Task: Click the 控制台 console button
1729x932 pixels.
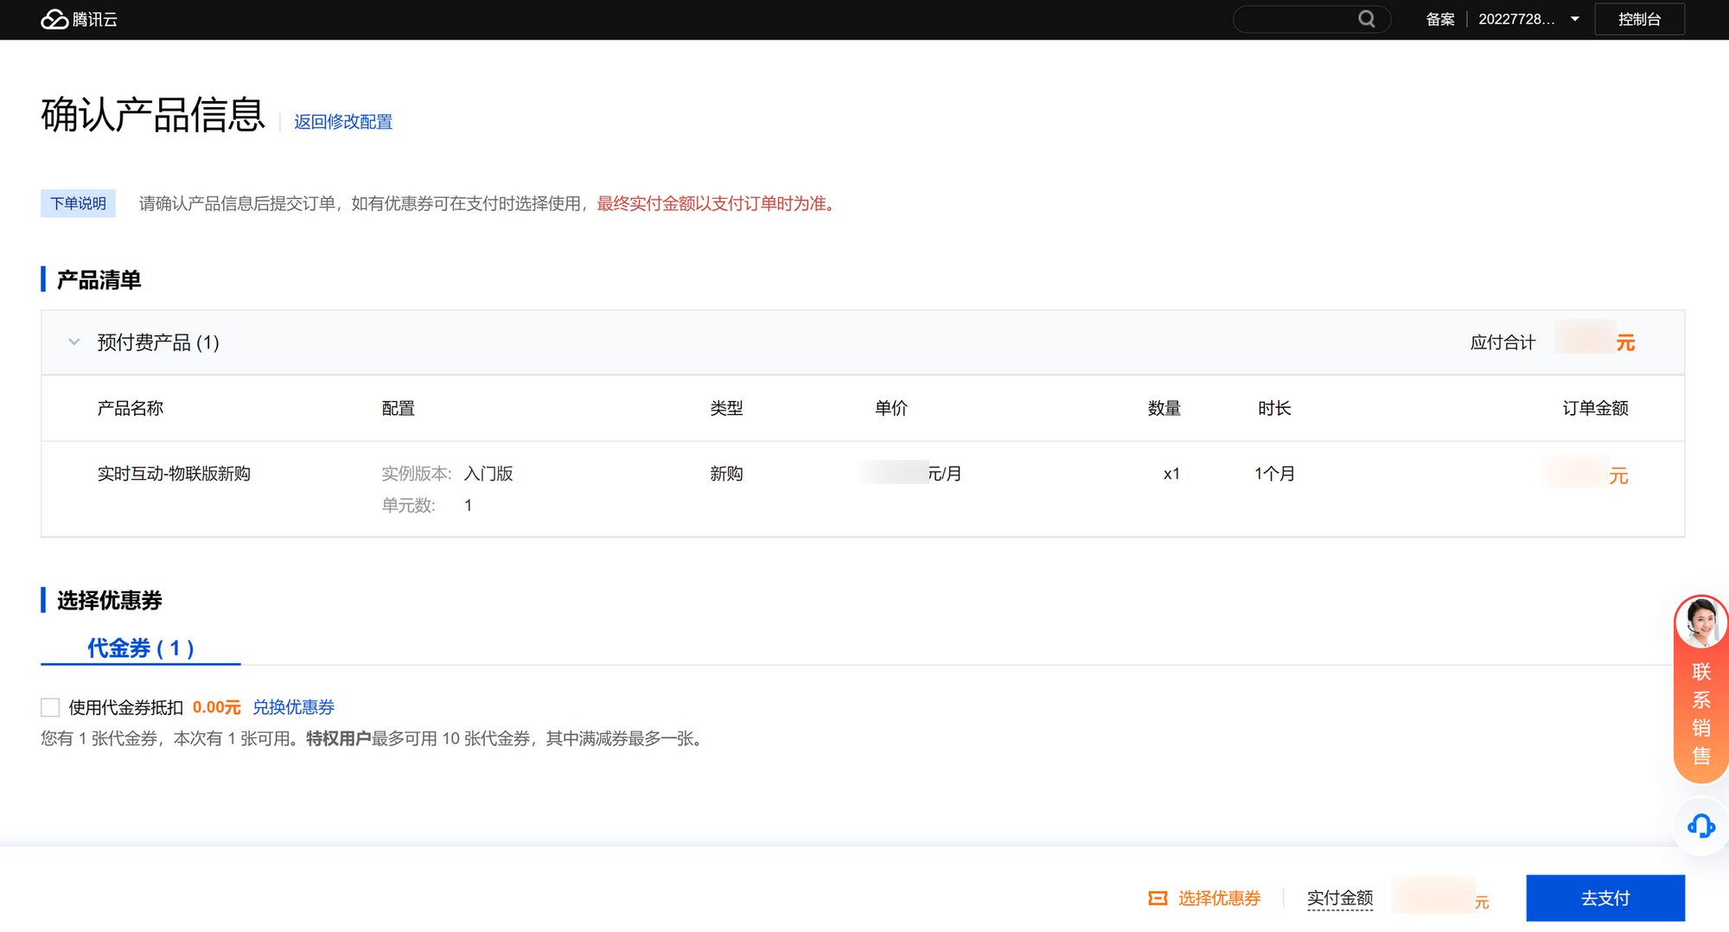Action: point(1639,19)
